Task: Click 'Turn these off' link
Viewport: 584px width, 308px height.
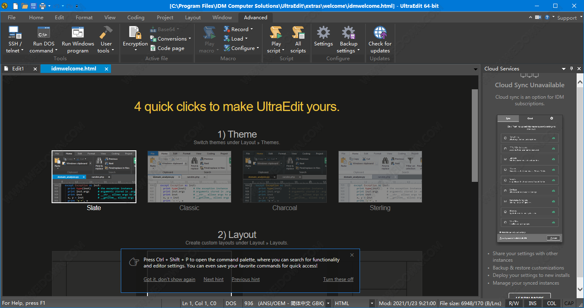Action: (x=338, y=279)
